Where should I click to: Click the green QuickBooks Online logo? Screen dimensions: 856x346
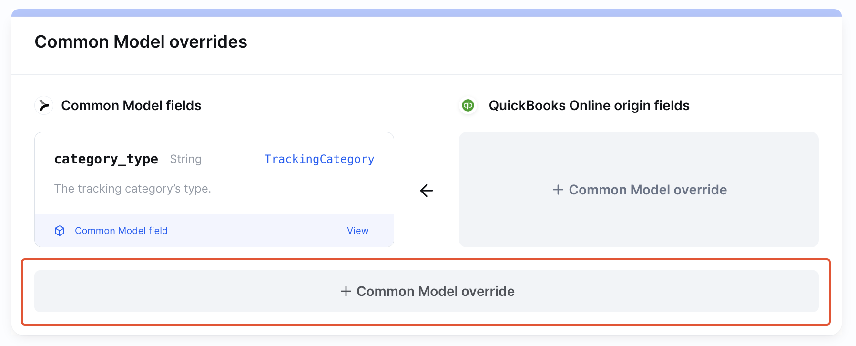coord(468,105)
